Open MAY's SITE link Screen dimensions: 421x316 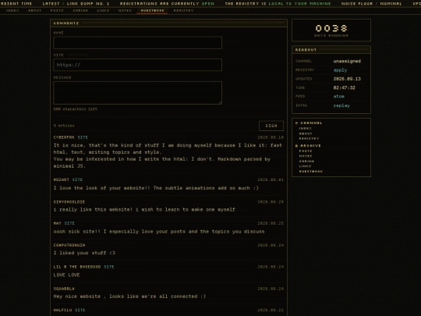69,223
